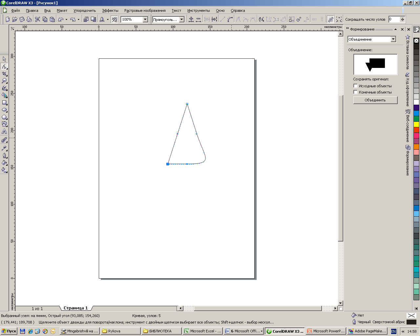Create a new document
The image size is (420, 336).
pyautogui.click(x=8, y=19)
